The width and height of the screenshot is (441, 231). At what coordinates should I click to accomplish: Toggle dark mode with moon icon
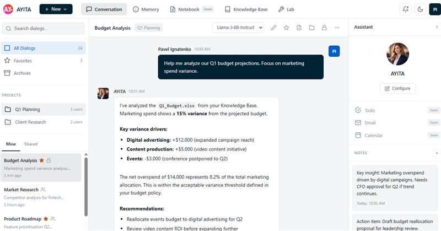point(420,9)
